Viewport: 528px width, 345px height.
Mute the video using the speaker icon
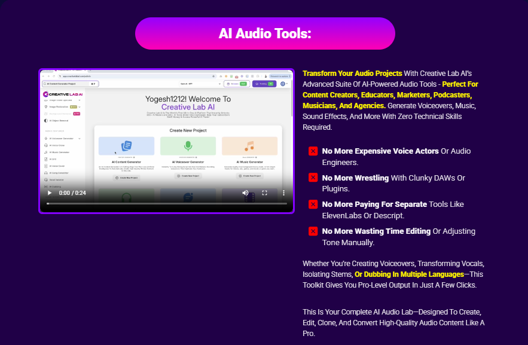tap(245, 193)
